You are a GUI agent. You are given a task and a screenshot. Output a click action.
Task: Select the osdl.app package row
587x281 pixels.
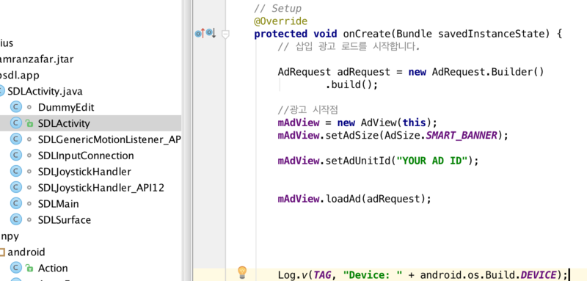[x=20, y=76]
